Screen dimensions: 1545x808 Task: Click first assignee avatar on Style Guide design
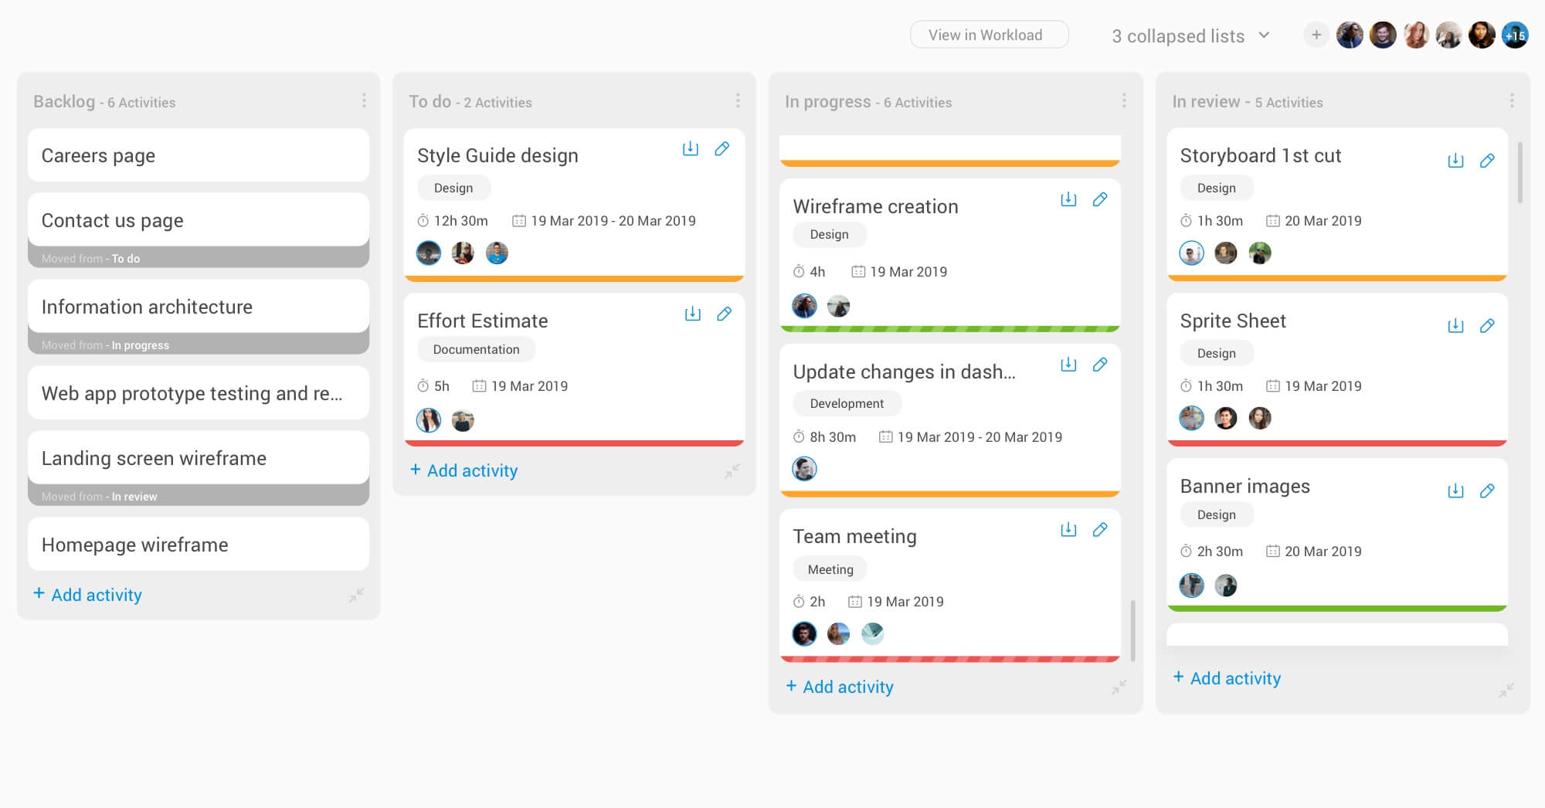pos(429,253)
